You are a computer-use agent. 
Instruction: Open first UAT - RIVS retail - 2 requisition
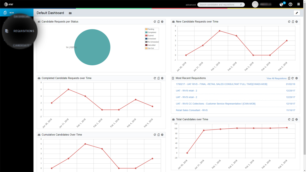pyautogui.click(x=186, y=91)
